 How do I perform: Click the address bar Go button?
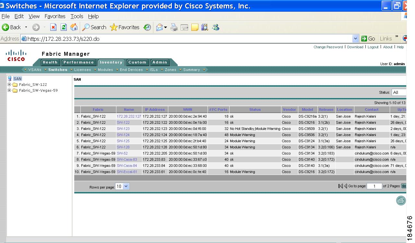point(368,39)
